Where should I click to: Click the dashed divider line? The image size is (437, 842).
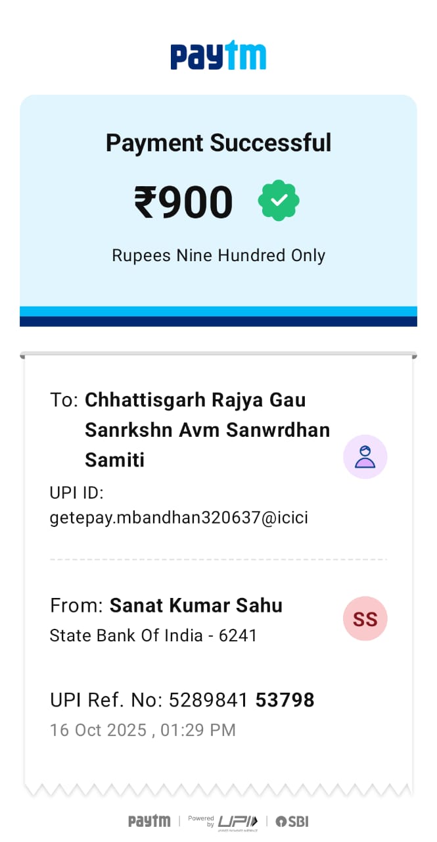(x=218, y=560)
